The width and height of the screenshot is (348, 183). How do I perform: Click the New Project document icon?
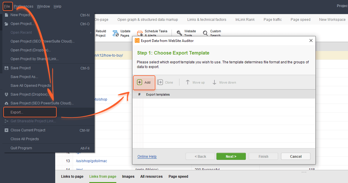6,15
